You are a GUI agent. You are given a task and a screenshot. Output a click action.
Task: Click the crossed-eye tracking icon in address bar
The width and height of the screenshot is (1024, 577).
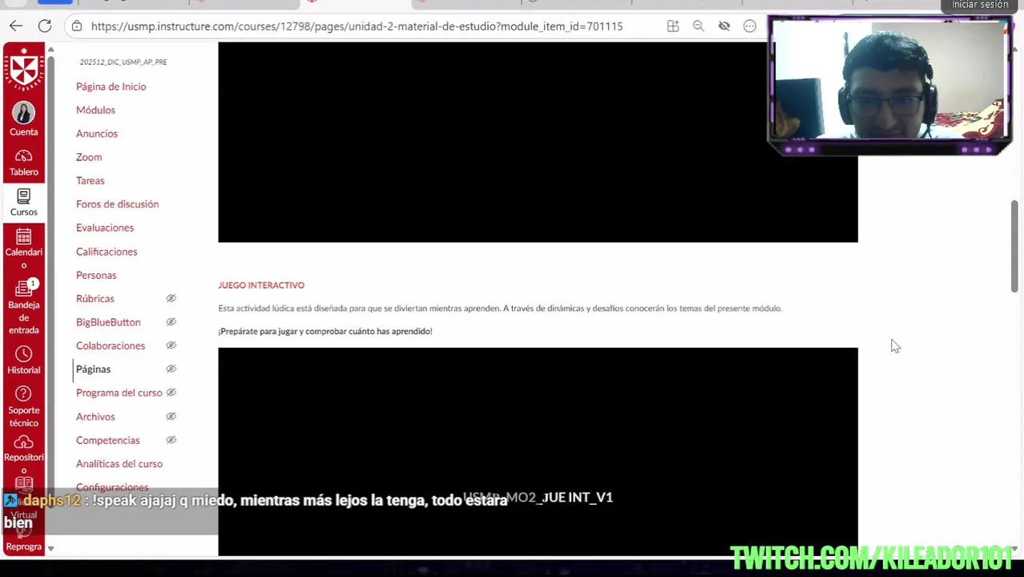pos(724,26)
